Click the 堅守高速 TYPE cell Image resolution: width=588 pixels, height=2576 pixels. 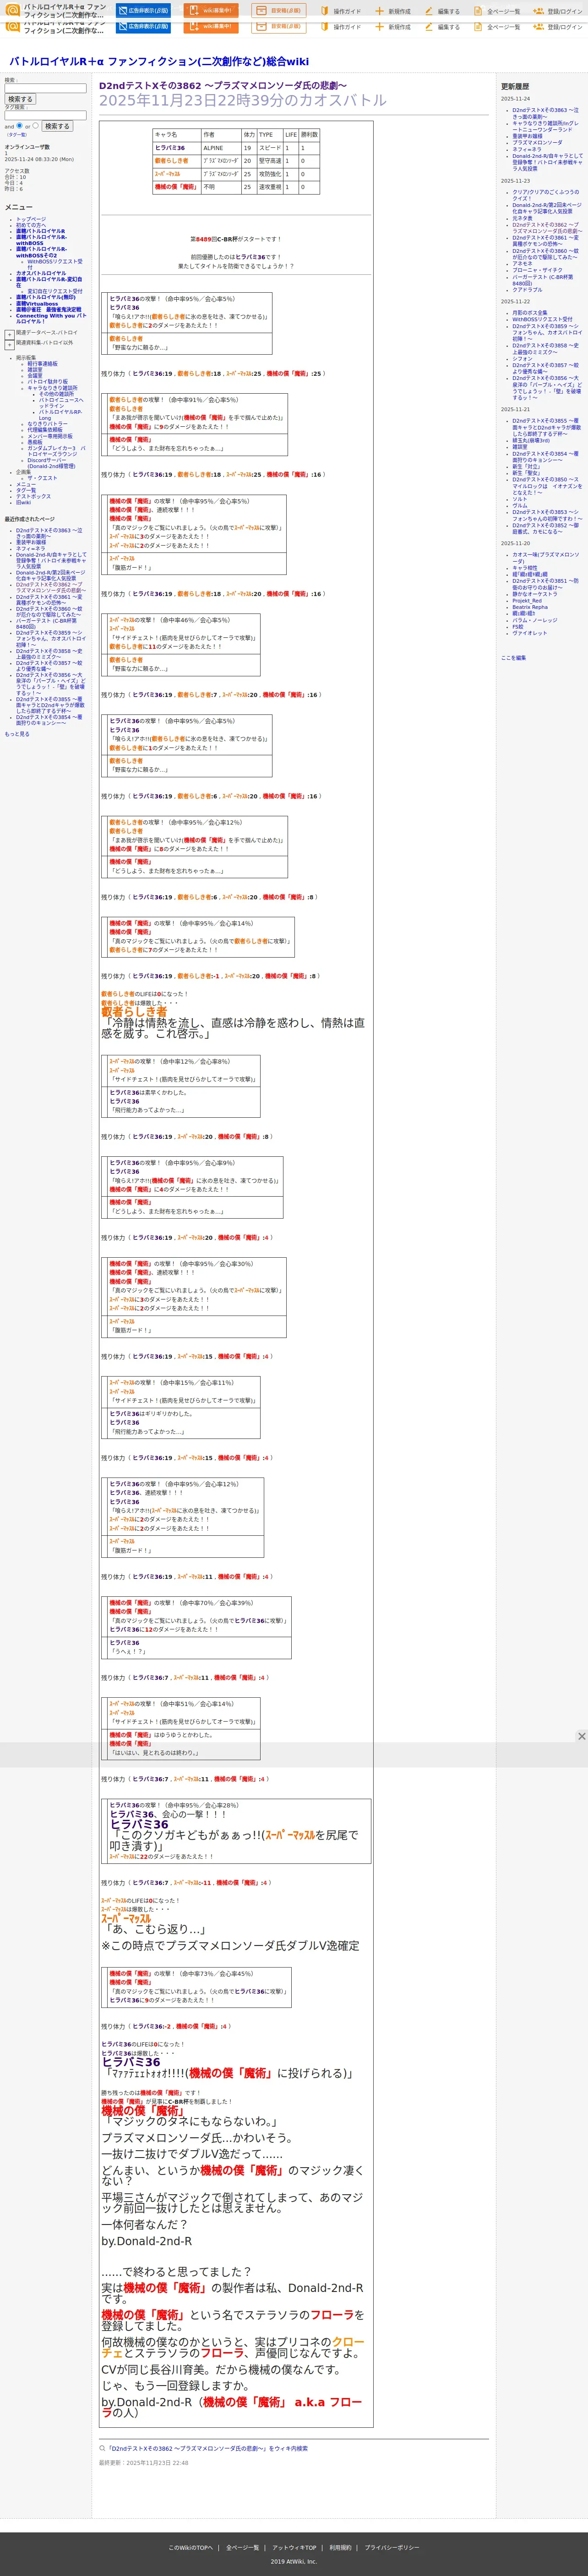(270, 160)
